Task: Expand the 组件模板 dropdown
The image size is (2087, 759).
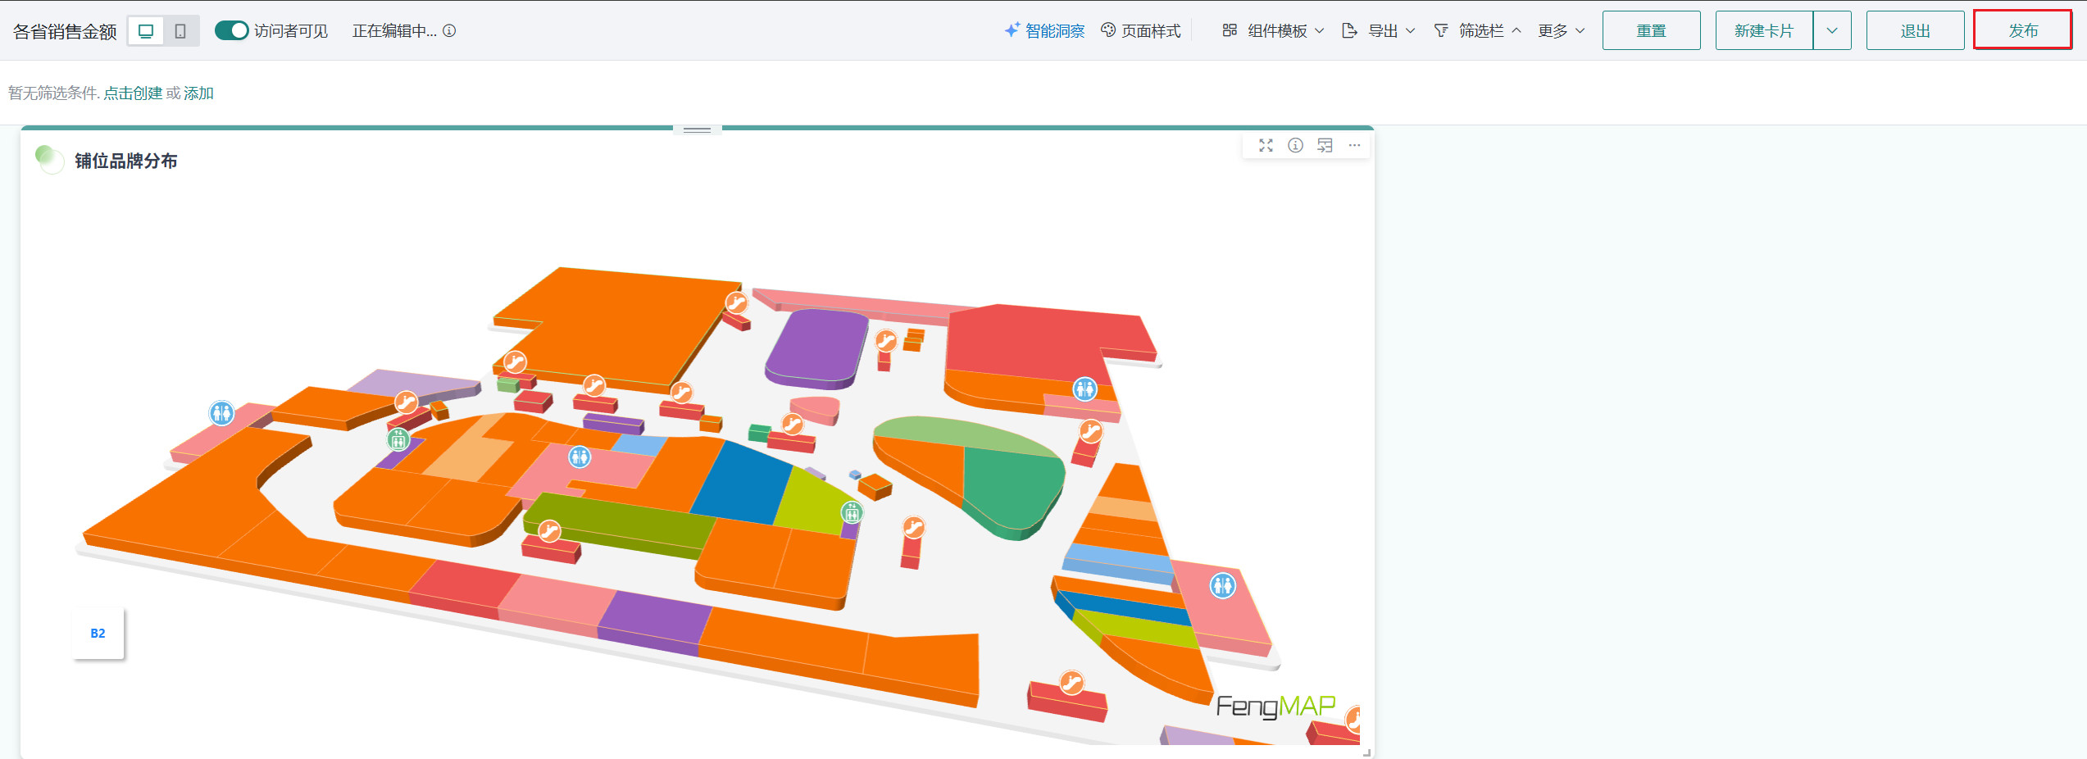Action: 1273,30
